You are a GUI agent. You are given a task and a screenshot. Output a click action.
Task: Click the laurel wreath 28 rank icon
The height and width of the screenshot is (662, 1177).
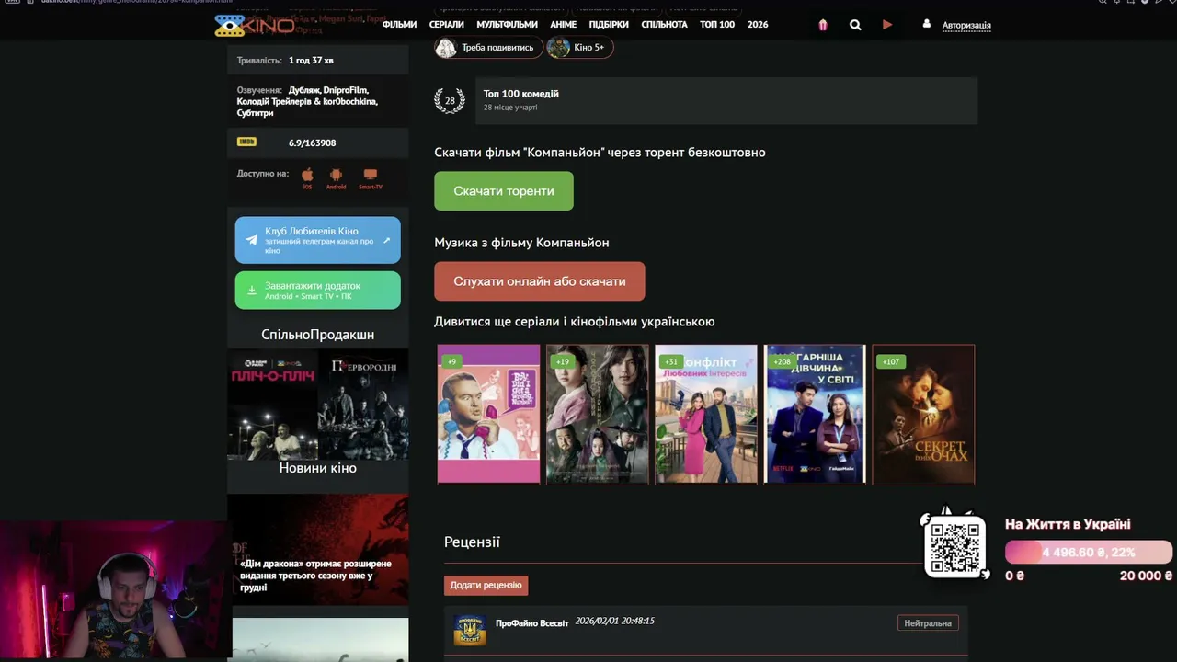[450, 100]
